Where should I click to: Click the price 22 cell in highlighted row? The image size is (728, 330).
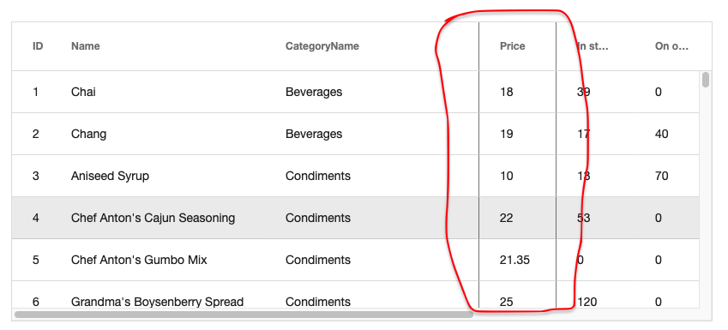pos(507,218)
